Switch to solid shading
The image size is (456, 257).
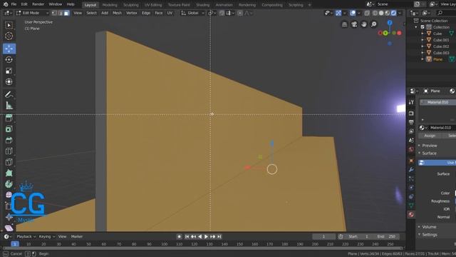[381, 13]
